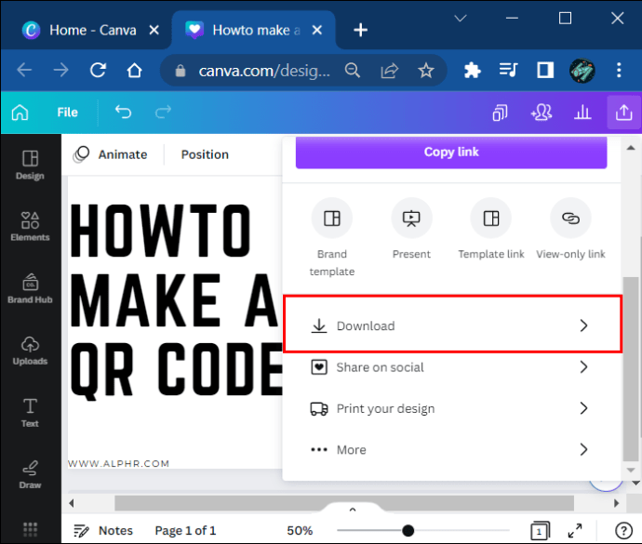
Task: Choose the Present option
Action: pyautogui.click(x=411, y=229)
